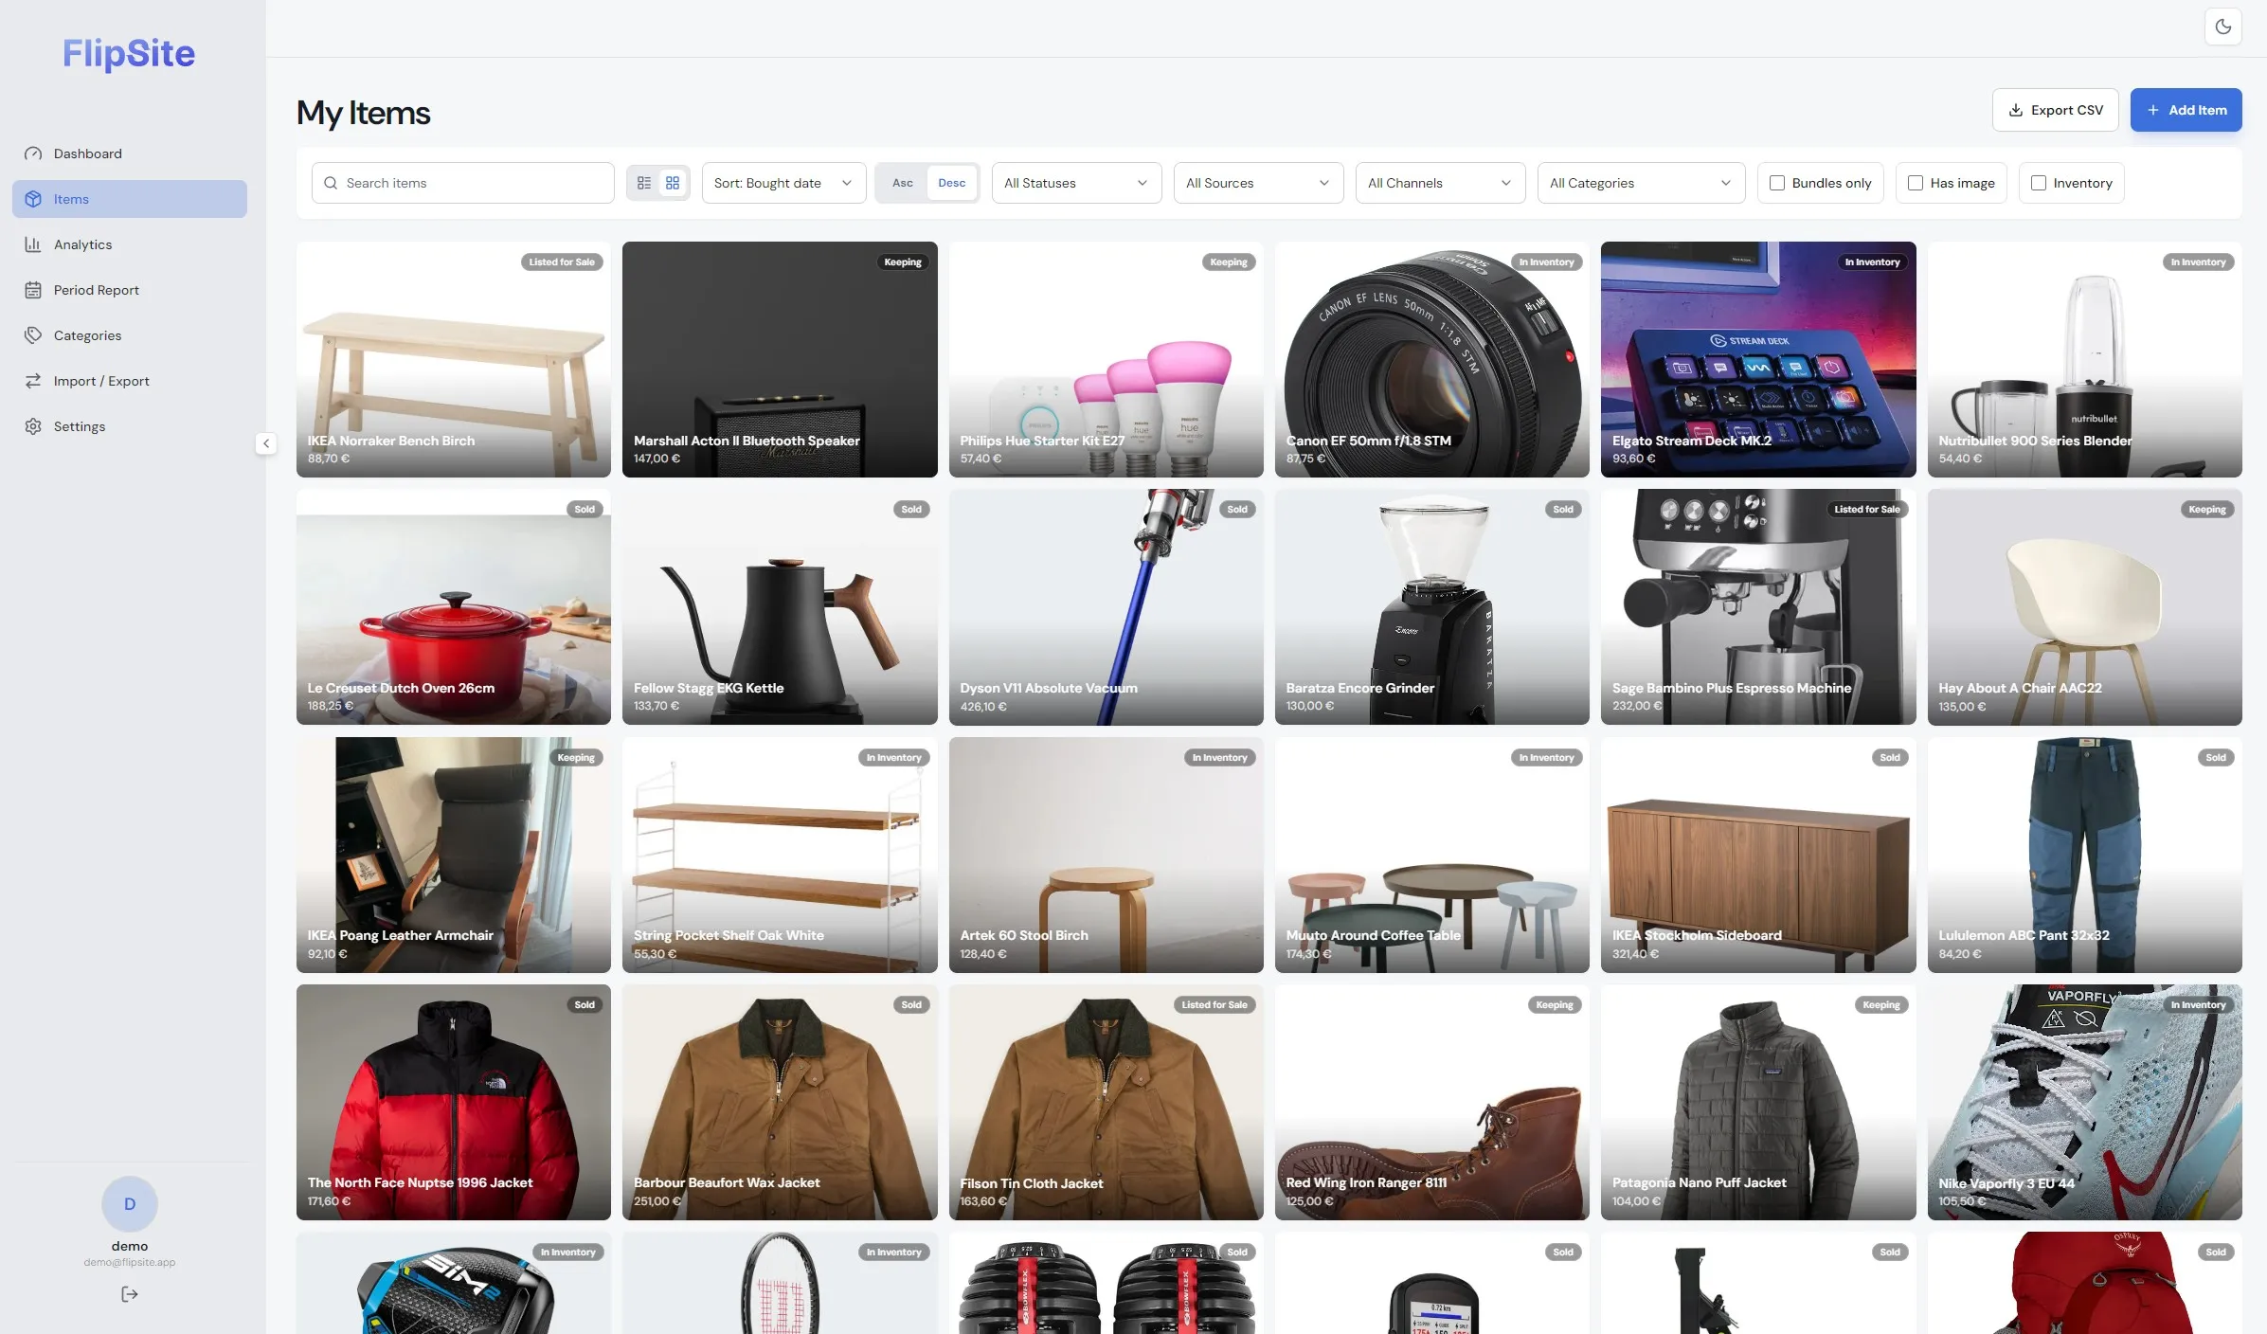Click the magnifier icon in the search box
2267x1334 pixels.
pos(331,183)
